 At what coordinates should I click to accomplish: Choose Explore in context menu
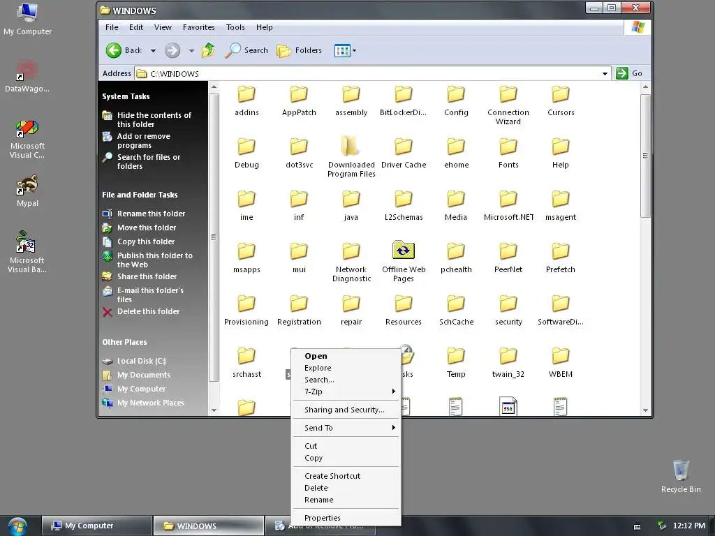(x=346, y=368)
